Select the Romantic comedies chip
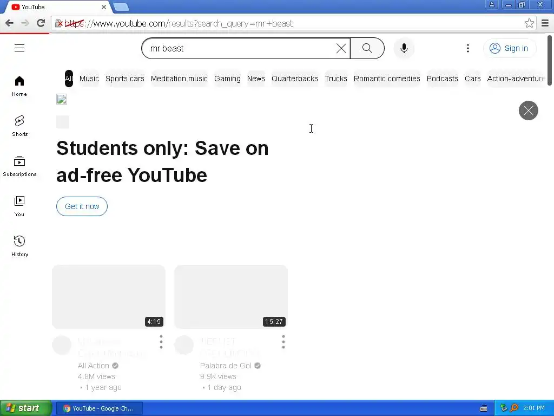Screen dimensions: 554x416 pos(387,79)
